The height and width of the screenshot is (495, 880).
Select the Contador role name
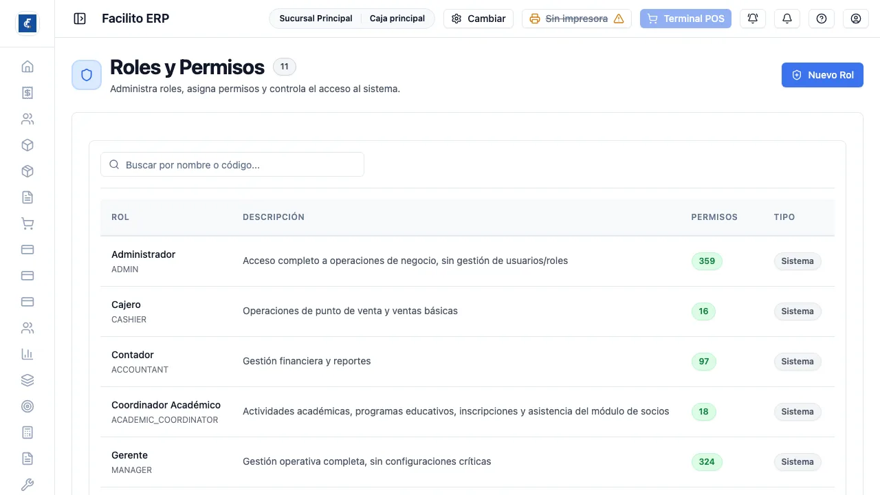[133, 355]
